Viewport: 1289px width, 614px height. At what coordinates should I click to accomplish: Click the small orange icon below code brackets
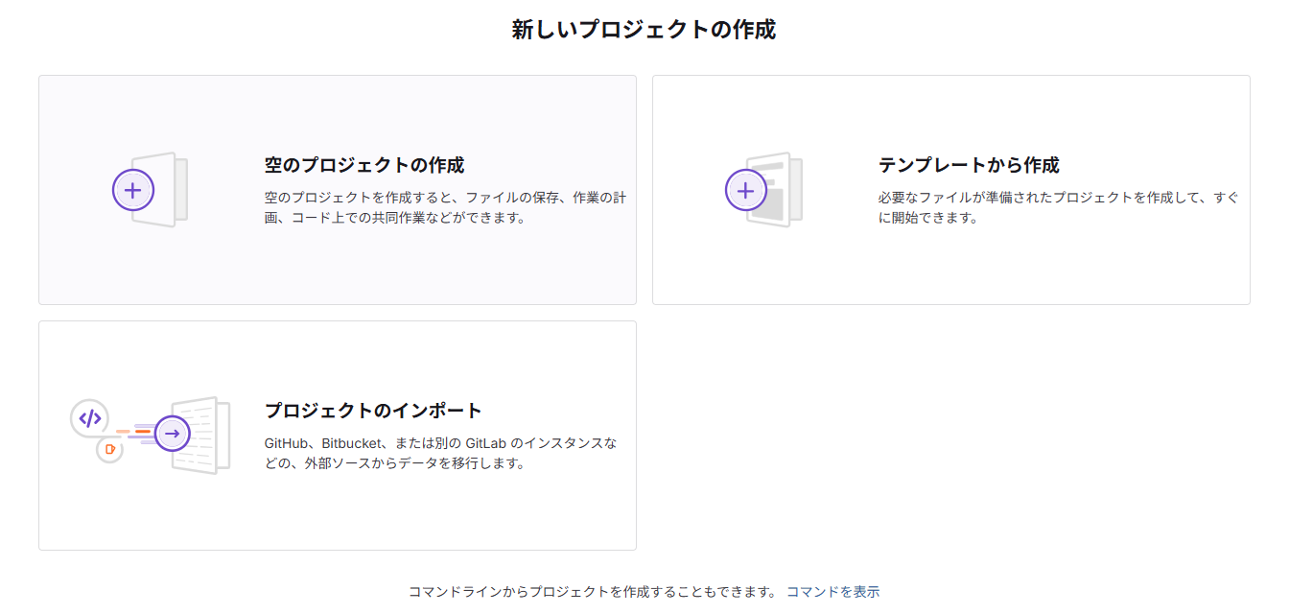pyautogui.click(x=110, y=448)
